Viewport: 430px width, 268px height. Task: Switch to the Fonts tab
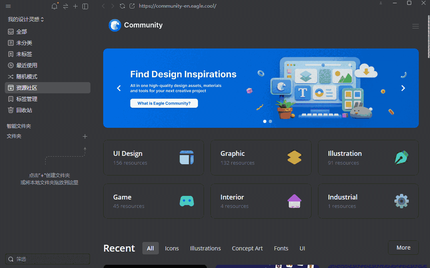[x=281, y=248]
